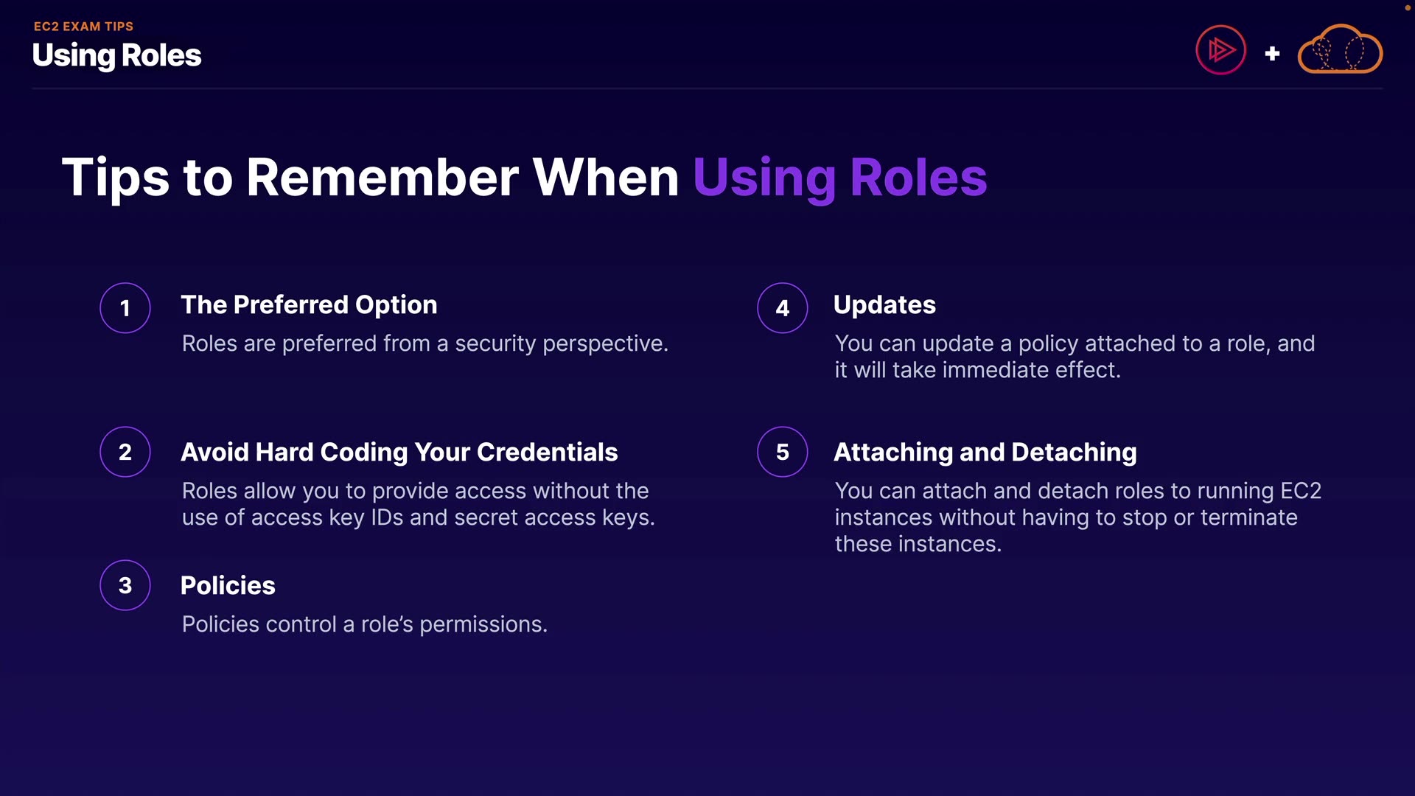Click "Policies control a role's permissions" text
This screenshot has width=1415, height=796.
[x=364, y=624]
